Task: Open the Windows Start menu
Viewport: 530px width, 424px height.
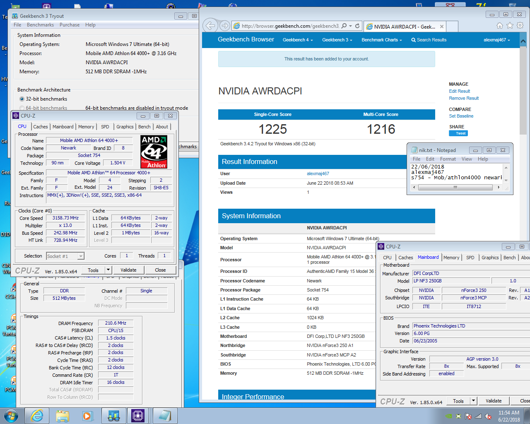Action: (11, 416)
